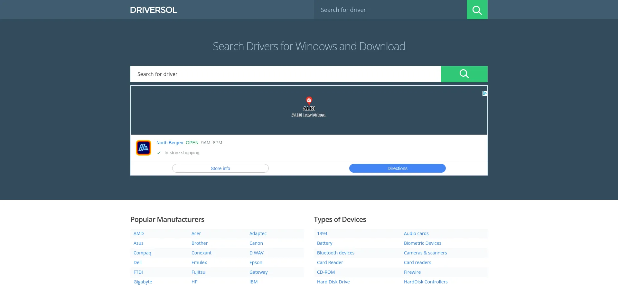
Task: Open the Store info button
Action: coord(220,168)
